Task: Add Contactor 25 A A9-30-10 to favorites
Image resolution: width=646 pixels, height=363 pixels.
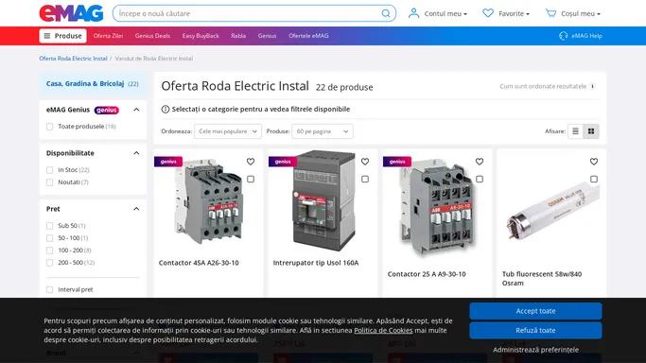Action: [480, 162]
